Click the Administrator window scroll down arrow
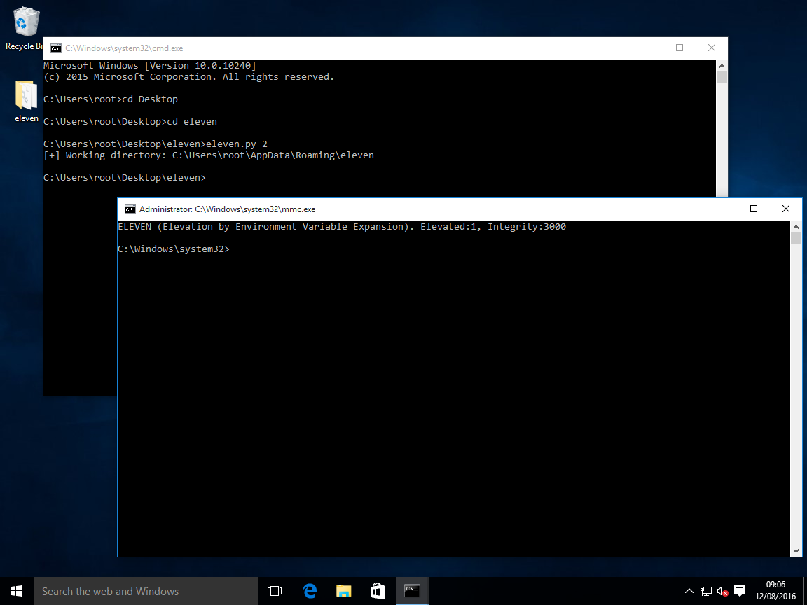Image resolution: width=807 pixels, height=605 pixels. tap(796, 550)
